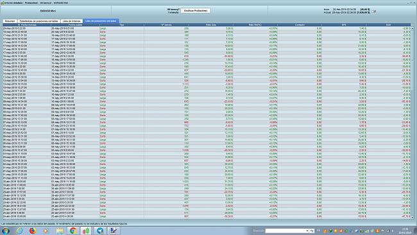Open the Resumen tab
This screenshot has width=417, height=235.
(x=10, y=21)
